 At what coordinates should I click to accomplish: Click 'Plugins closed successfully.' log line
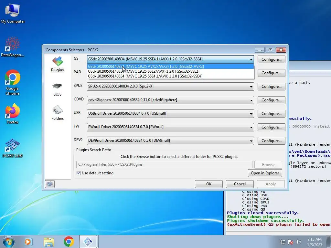tap(263, 213)
